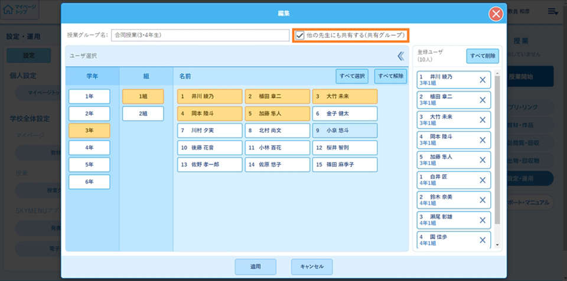Choose the 2組 class option

coord(143,113)
